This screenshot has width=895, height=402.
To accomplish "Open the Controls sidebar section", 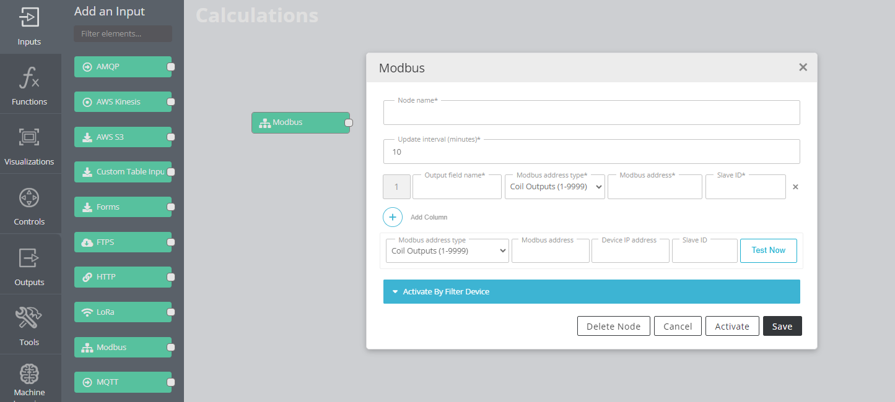I will (x=30, y=203).
